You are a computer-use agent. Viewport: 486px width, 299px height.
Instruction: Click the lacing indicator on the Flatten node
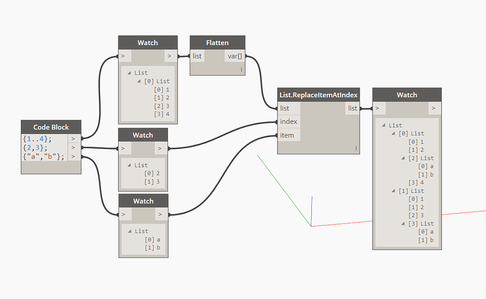(x=241, y=68)
